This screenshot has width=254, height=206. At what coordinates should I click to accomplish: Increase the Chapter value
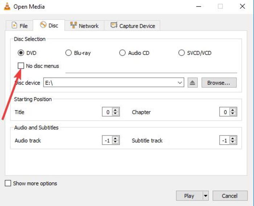[x=233, y=110]
